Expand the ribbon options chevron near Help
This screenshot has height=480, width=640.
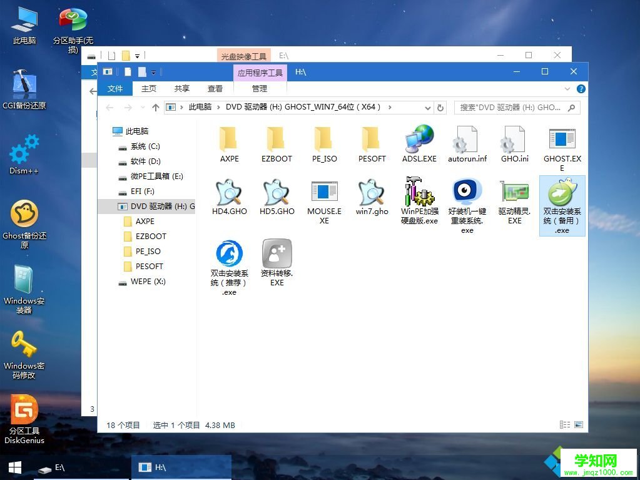pos(567,89)
